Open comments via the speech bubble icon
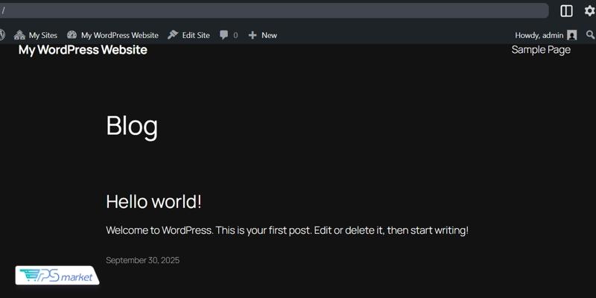 pos(224,35)
